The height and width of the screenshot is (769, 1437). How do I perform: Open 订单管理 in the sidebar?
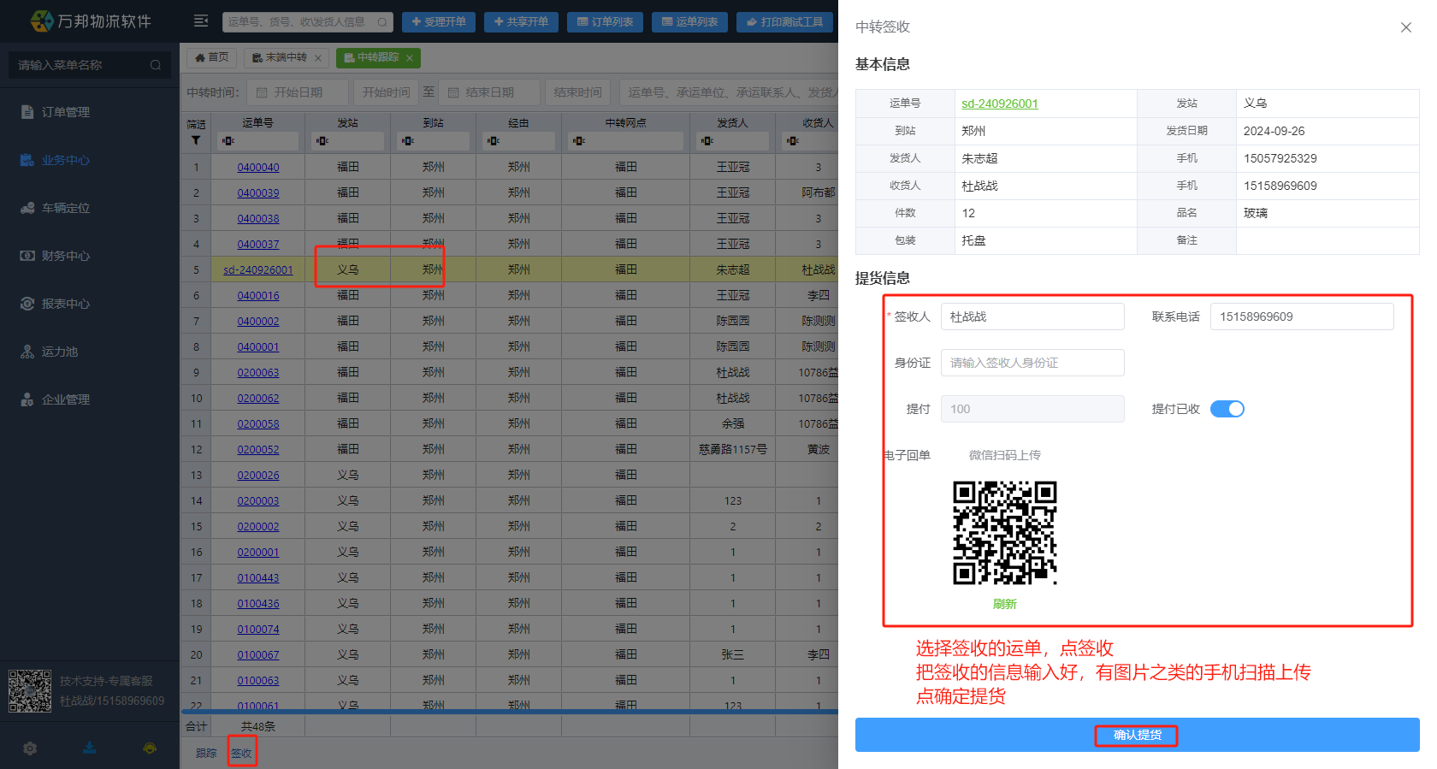[66, 112]
